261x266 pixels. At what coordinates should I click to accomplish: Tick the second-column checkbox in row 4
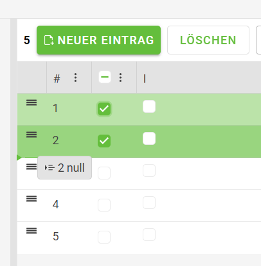point(149,203)
